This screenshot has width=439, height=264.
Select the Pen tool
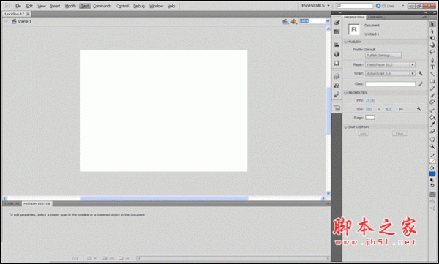tap(432, 60)
